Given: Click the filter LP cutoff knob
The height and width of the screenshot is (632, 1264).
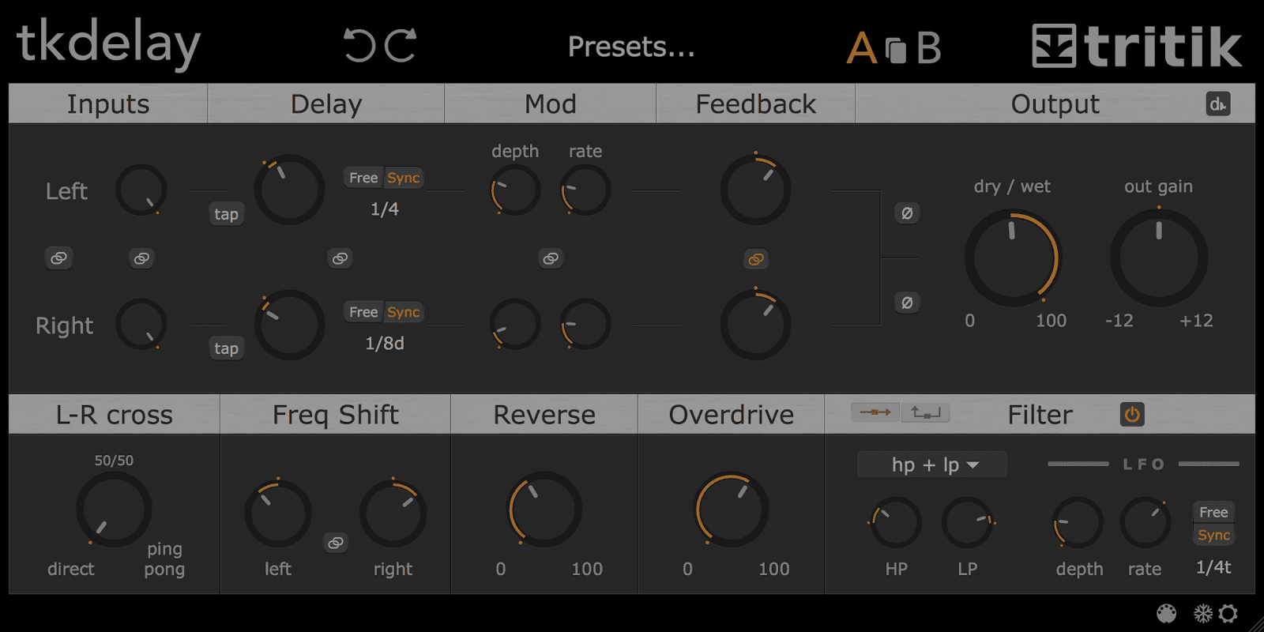Looking at the screenshot, I should (968, 523).
